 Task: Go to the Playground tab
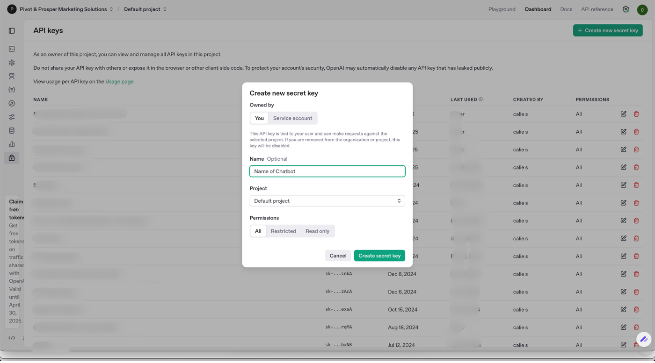(x=502, y=9)
